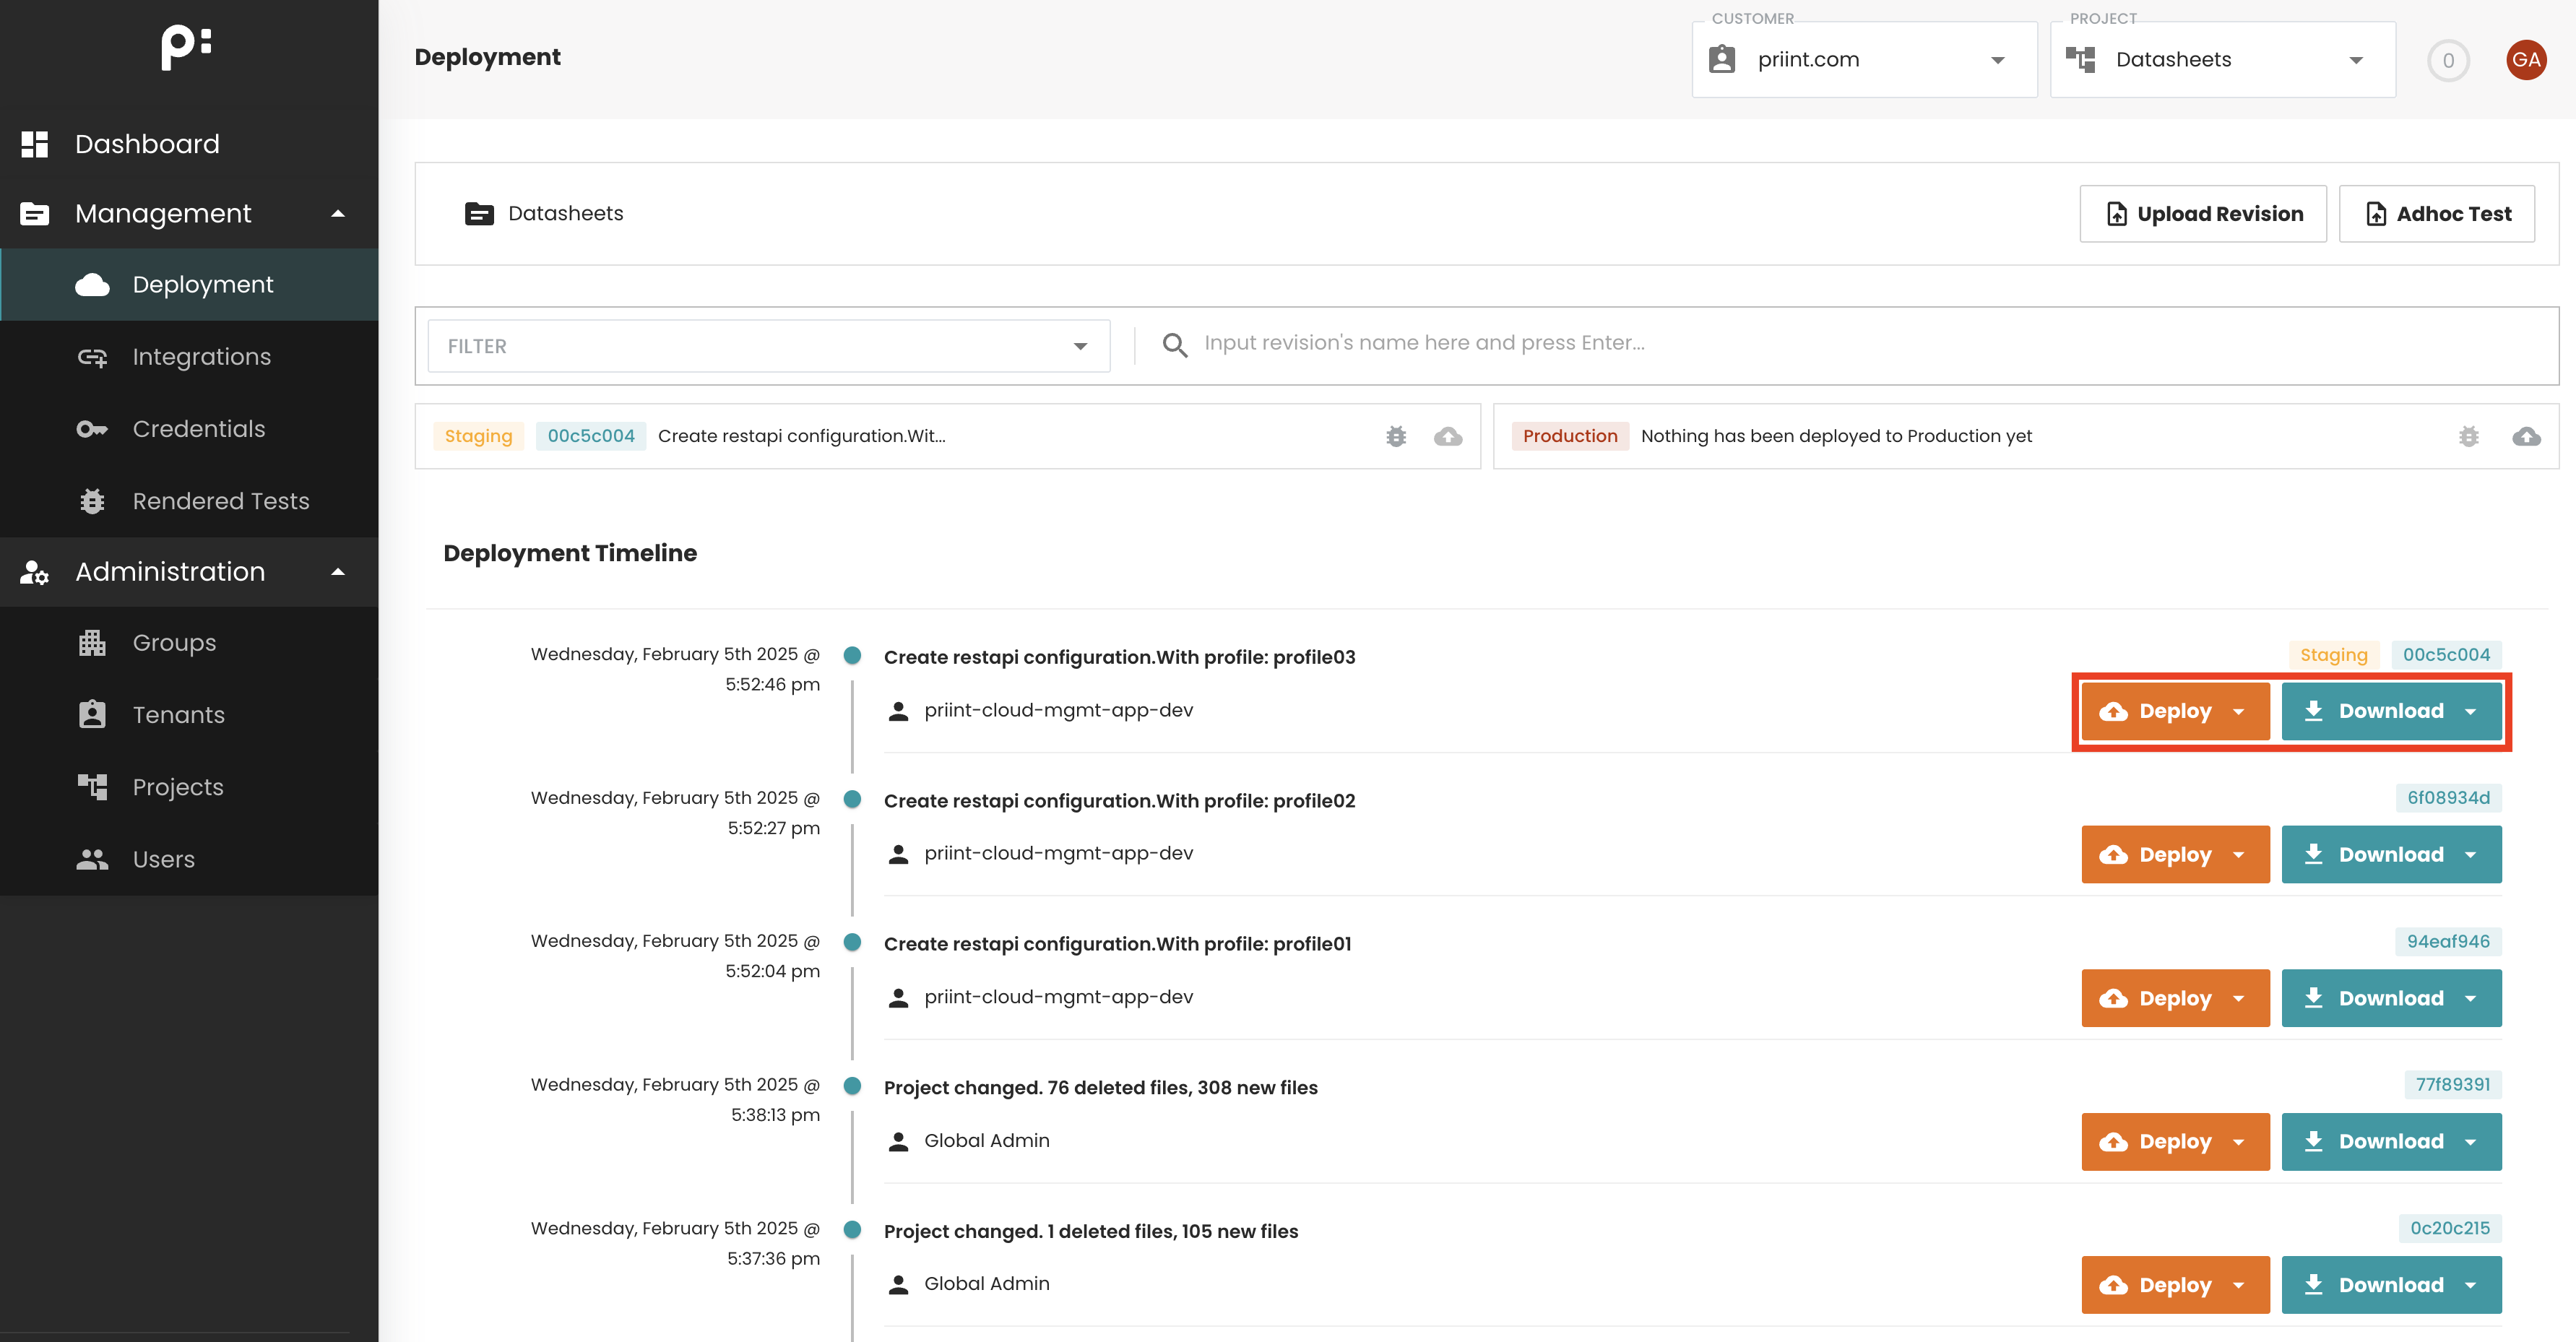This screenshot has height=1342, width=2576.
Task: Open Users in the Administration menu
Action: (163, 859)
